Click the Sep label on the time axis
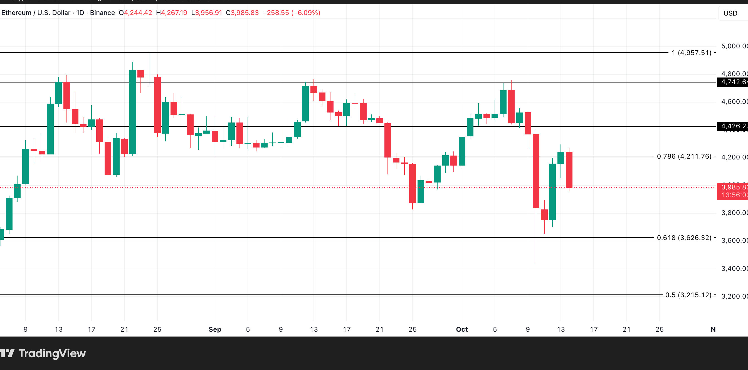This screenshot has height=370, width=748. point(215,329)
